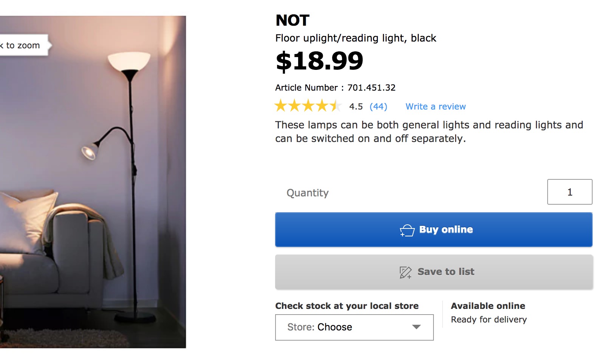Click the $18.99 price text

click(319, 61)
